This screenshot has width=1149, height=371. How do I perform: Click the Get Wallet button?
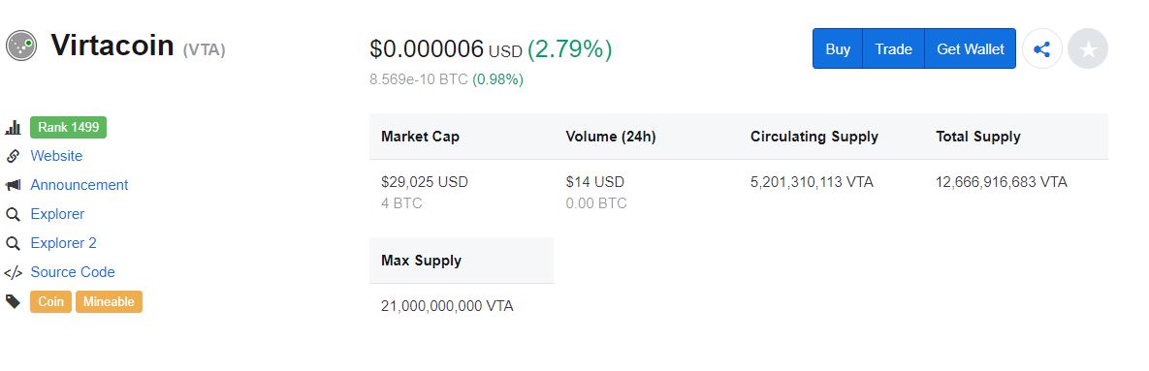(971, 49)
